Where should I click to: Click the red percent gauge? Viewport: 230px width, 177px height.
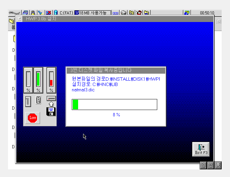click(51, 80)
